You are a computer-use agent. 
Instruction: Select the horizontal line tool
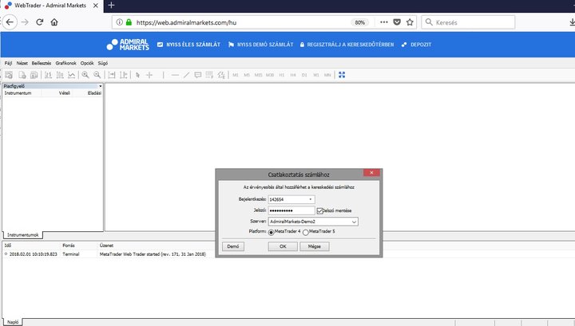[175, 75]
